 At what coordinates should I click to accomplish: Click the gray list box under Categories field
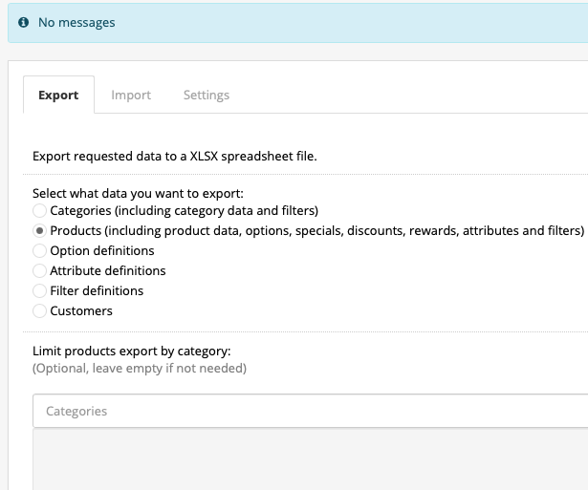click(x=311, y=458)
